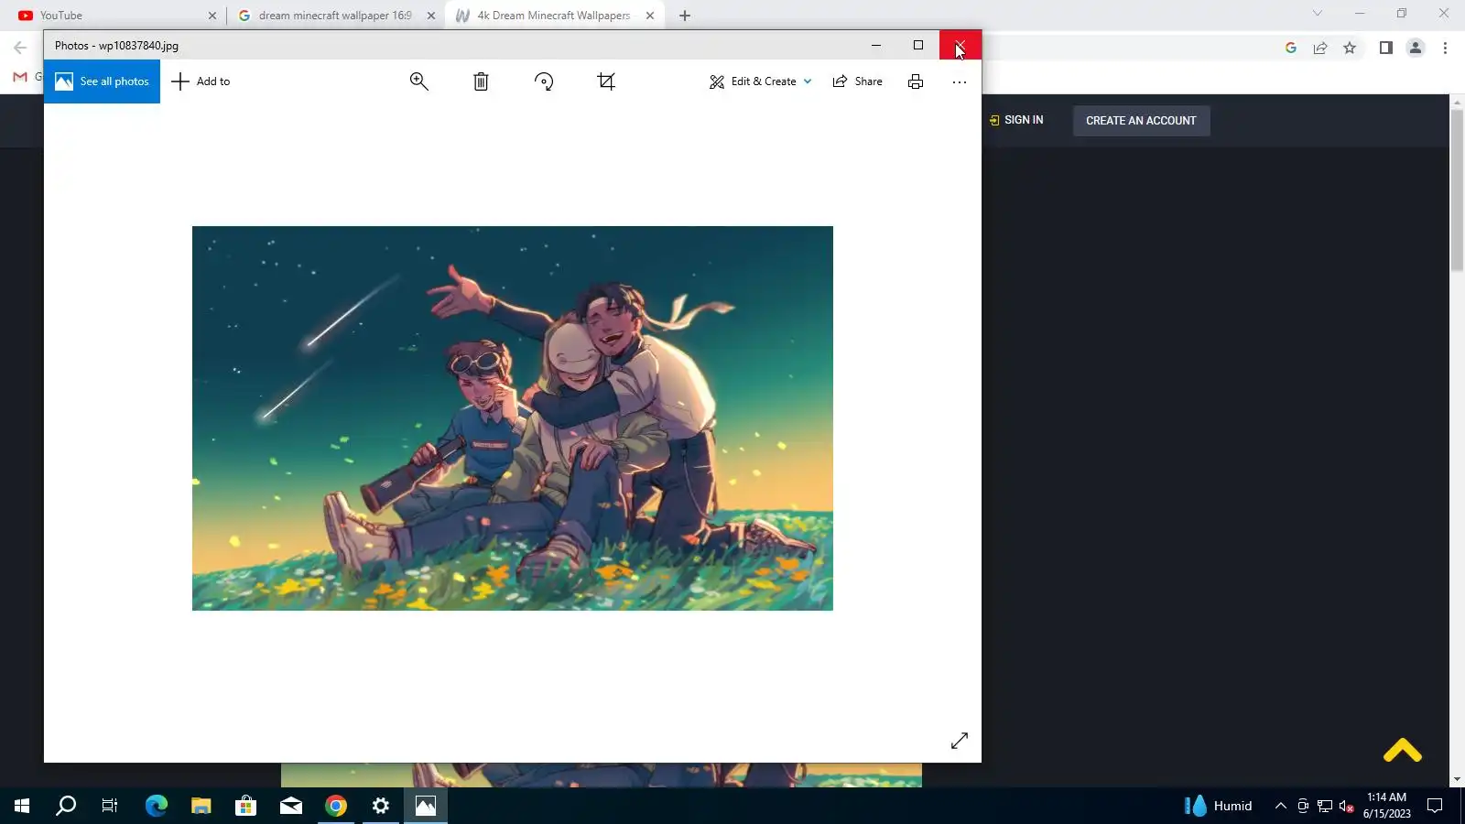Close the YouTube tab

(212, 16)
